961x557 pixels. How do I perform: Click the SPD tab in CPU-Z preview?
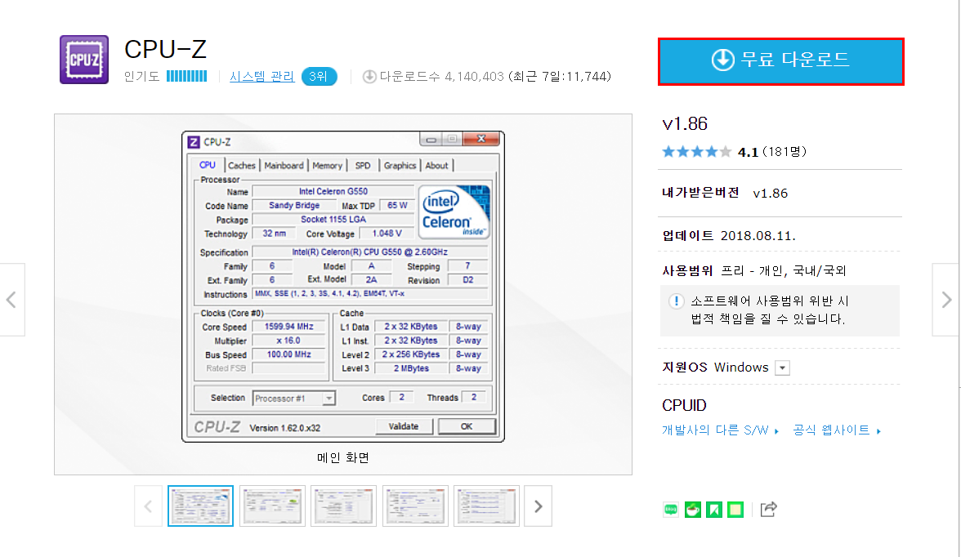(363, 166)
